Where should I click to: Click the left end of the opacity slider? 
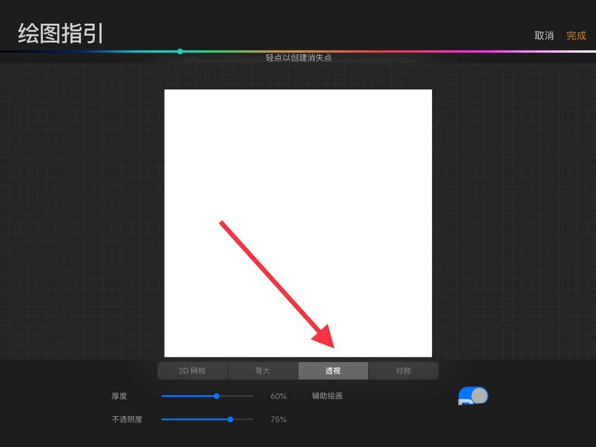(161, 419)
